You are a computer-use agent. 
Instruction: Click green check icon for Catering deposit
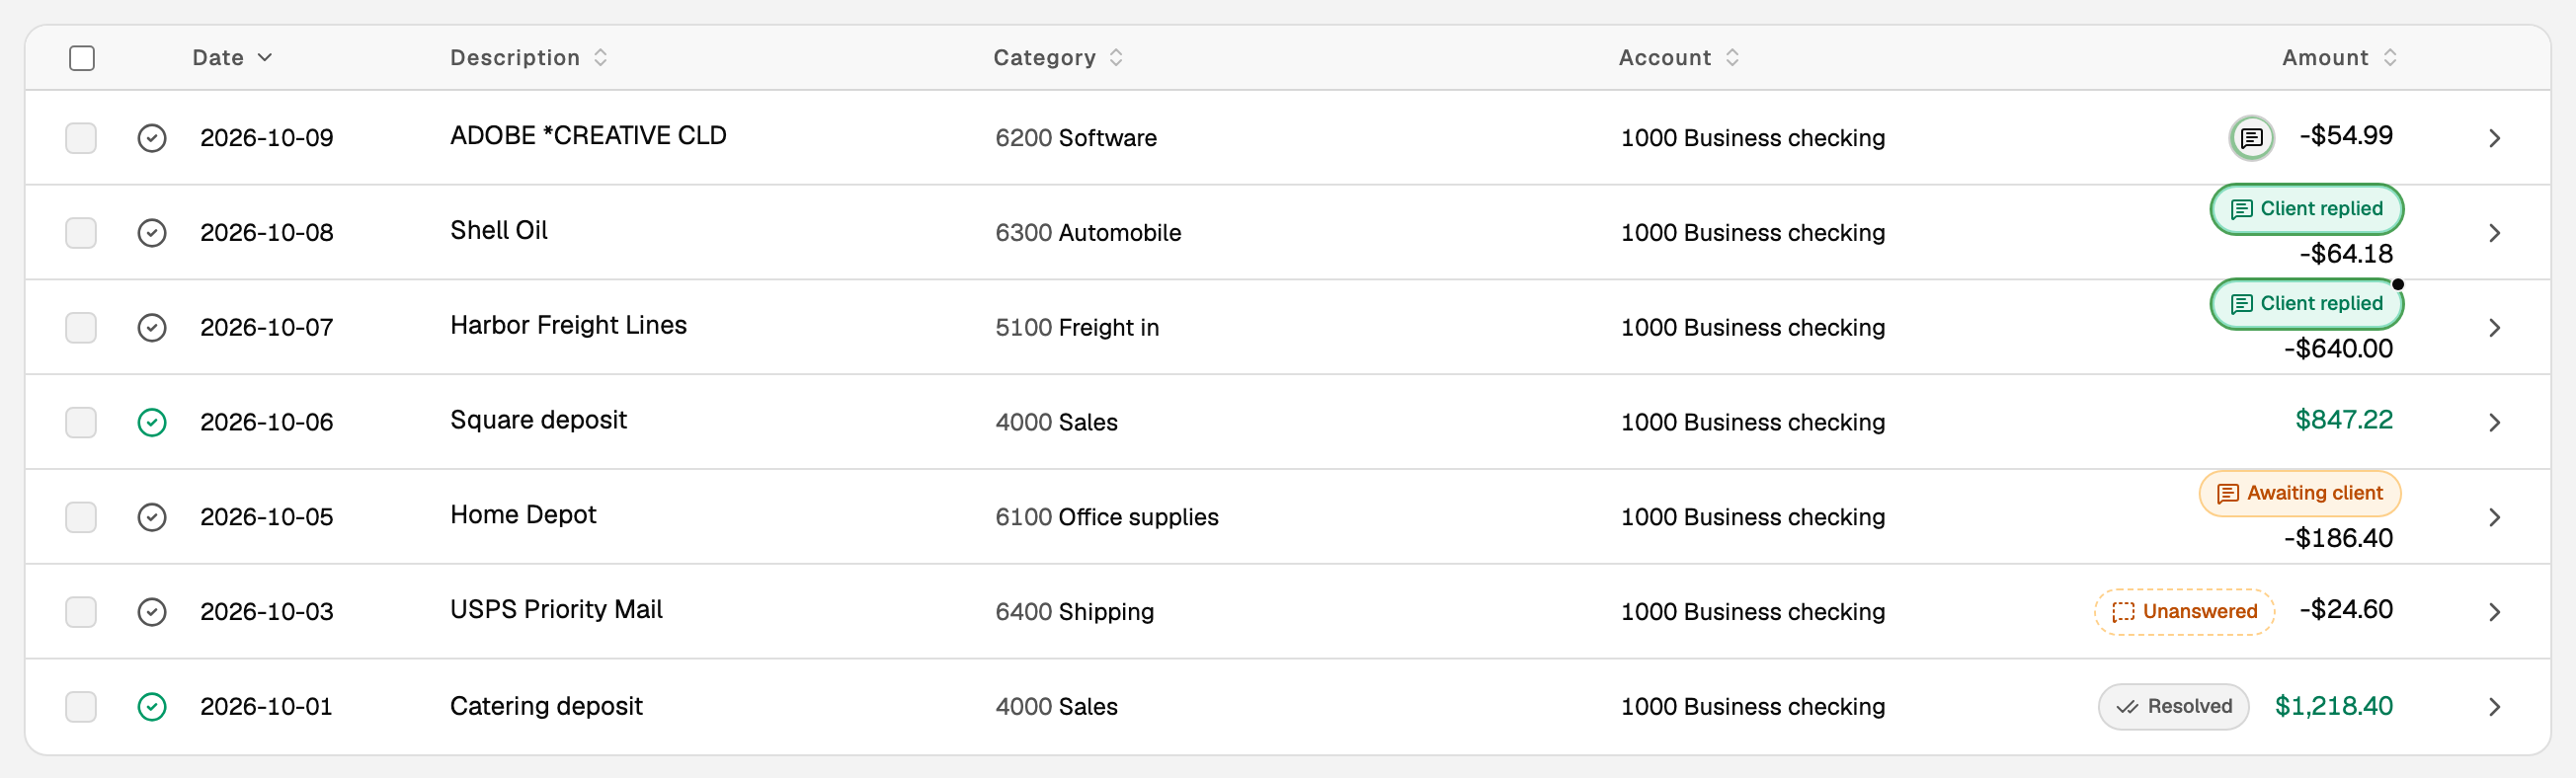[x=152, y=707]
